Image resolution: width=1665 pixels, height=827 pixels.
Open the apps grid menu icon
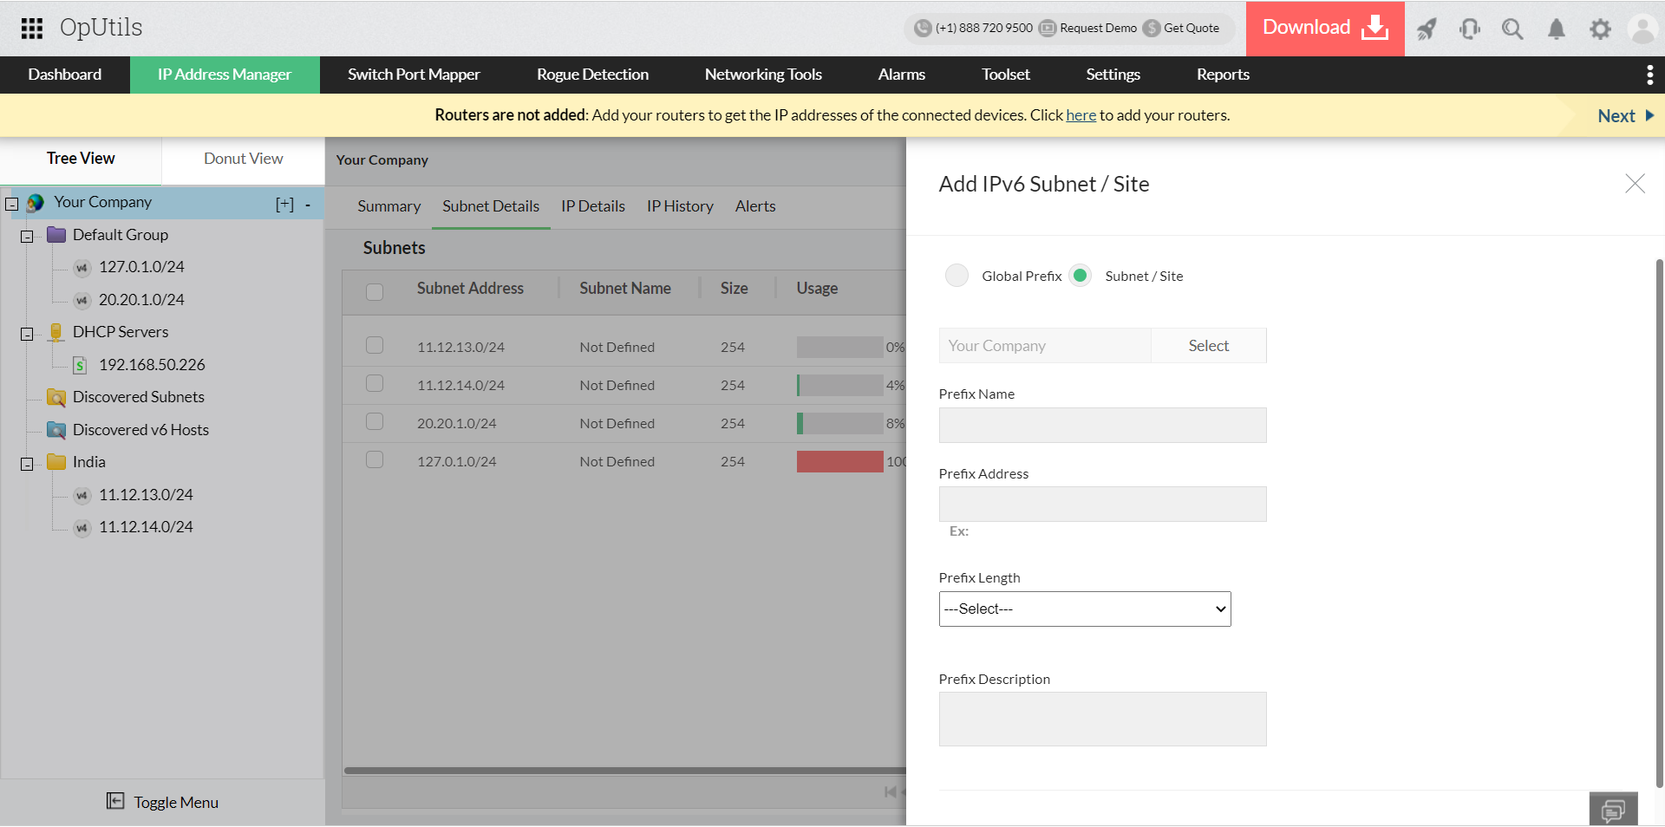click(32, 29)
